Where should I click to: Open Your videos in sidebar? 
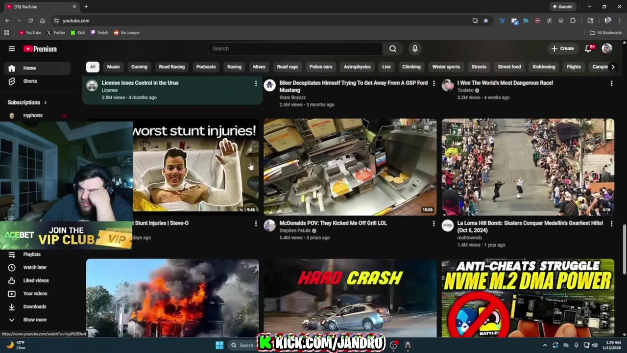tap(37, 293)
